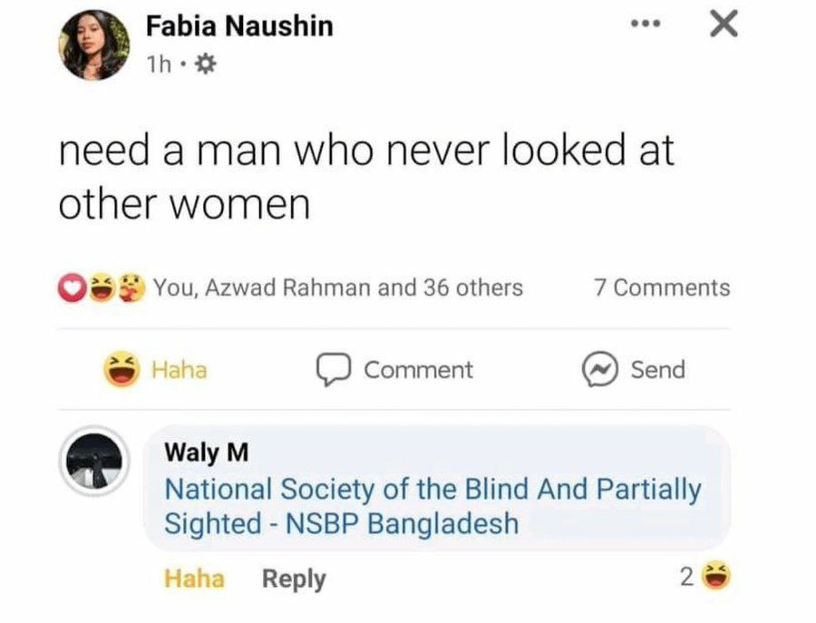Open the three-dots post options menu
The image size is (816, 623).
click(x=645, y=24)
